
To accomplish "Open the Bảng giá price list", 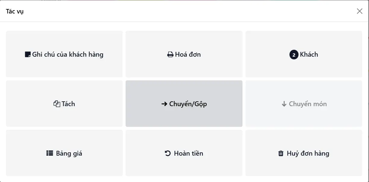I will 69,154.
